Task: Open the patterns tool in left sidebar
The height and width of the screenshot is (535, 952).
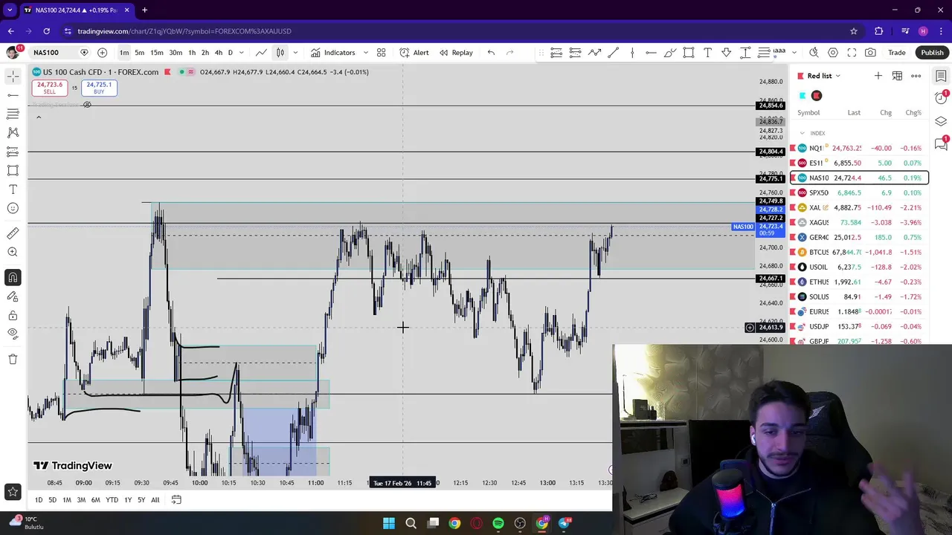Action: click(13, 132)
